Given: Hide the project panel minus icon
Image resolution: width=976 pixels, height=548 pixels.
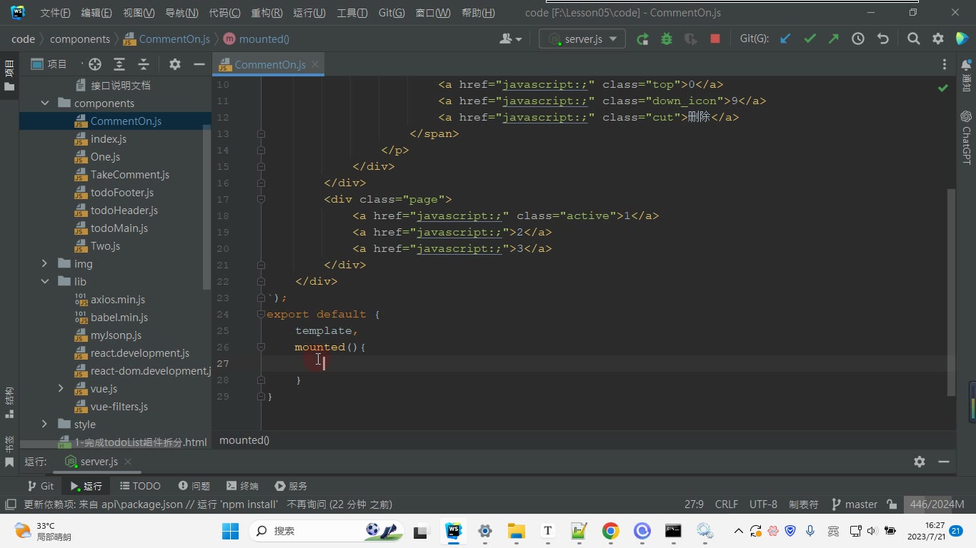Looking at the screenshot, I should [199, 64].
